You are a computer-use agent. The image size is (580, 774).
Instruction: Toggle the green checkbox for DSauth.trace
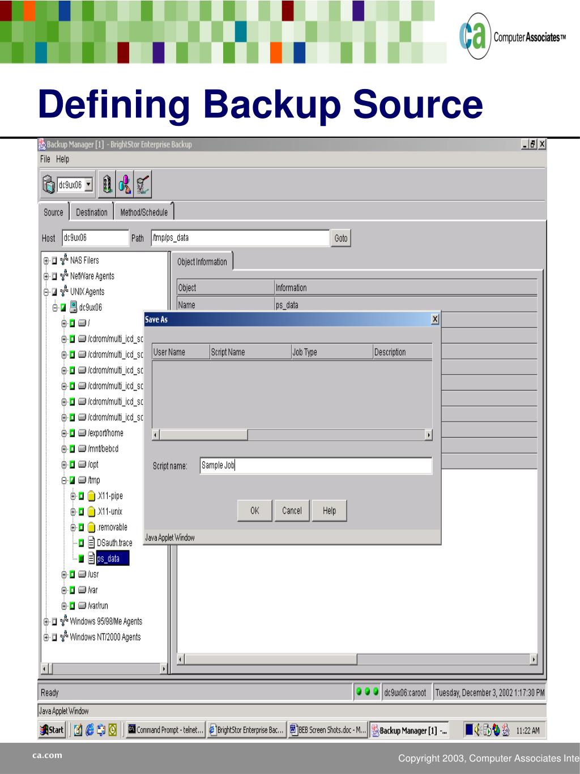(x=82, y=543)
